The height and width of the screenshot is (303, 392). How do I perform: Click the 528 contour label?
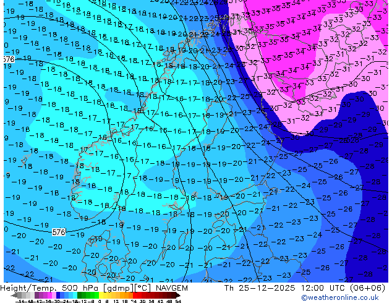[353, 140]
